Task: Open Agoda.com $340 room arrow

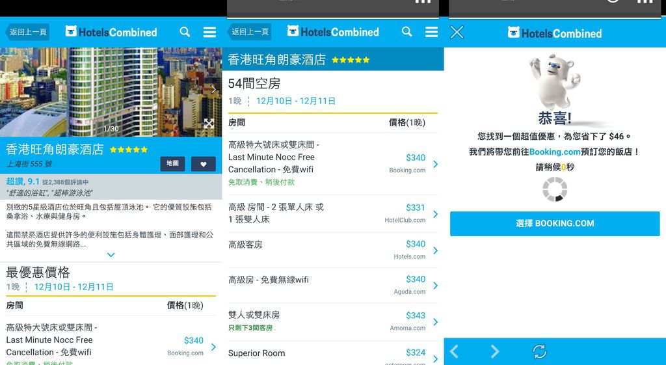Action: pos(435,286)
